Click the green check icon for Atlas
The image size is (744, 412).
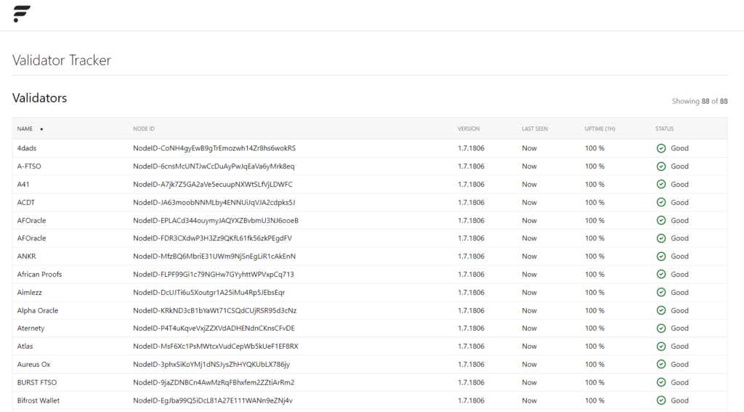click(x=661, y=347)
